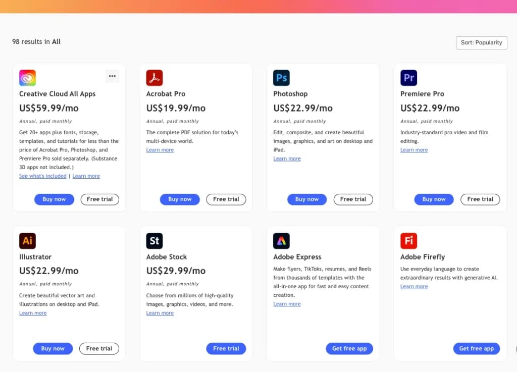517x372 pixels.
Task: Click the Acrobat Pro title text
Action: pyautogui.click(x=166, y=94)
